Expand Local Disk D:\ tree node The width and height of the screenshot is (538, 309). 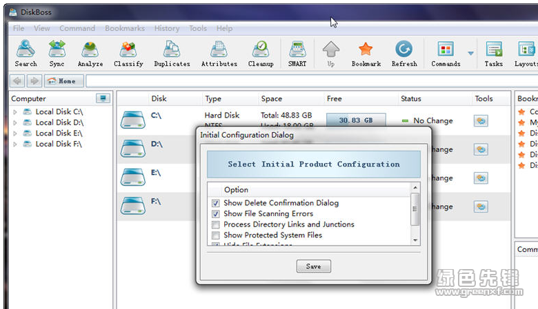coord(15,122)
